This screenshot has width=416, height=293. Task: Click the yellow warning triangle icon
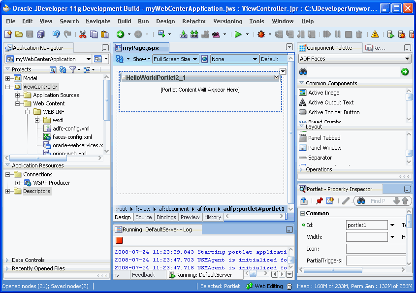pyautogui.click(x=375, y=34)
